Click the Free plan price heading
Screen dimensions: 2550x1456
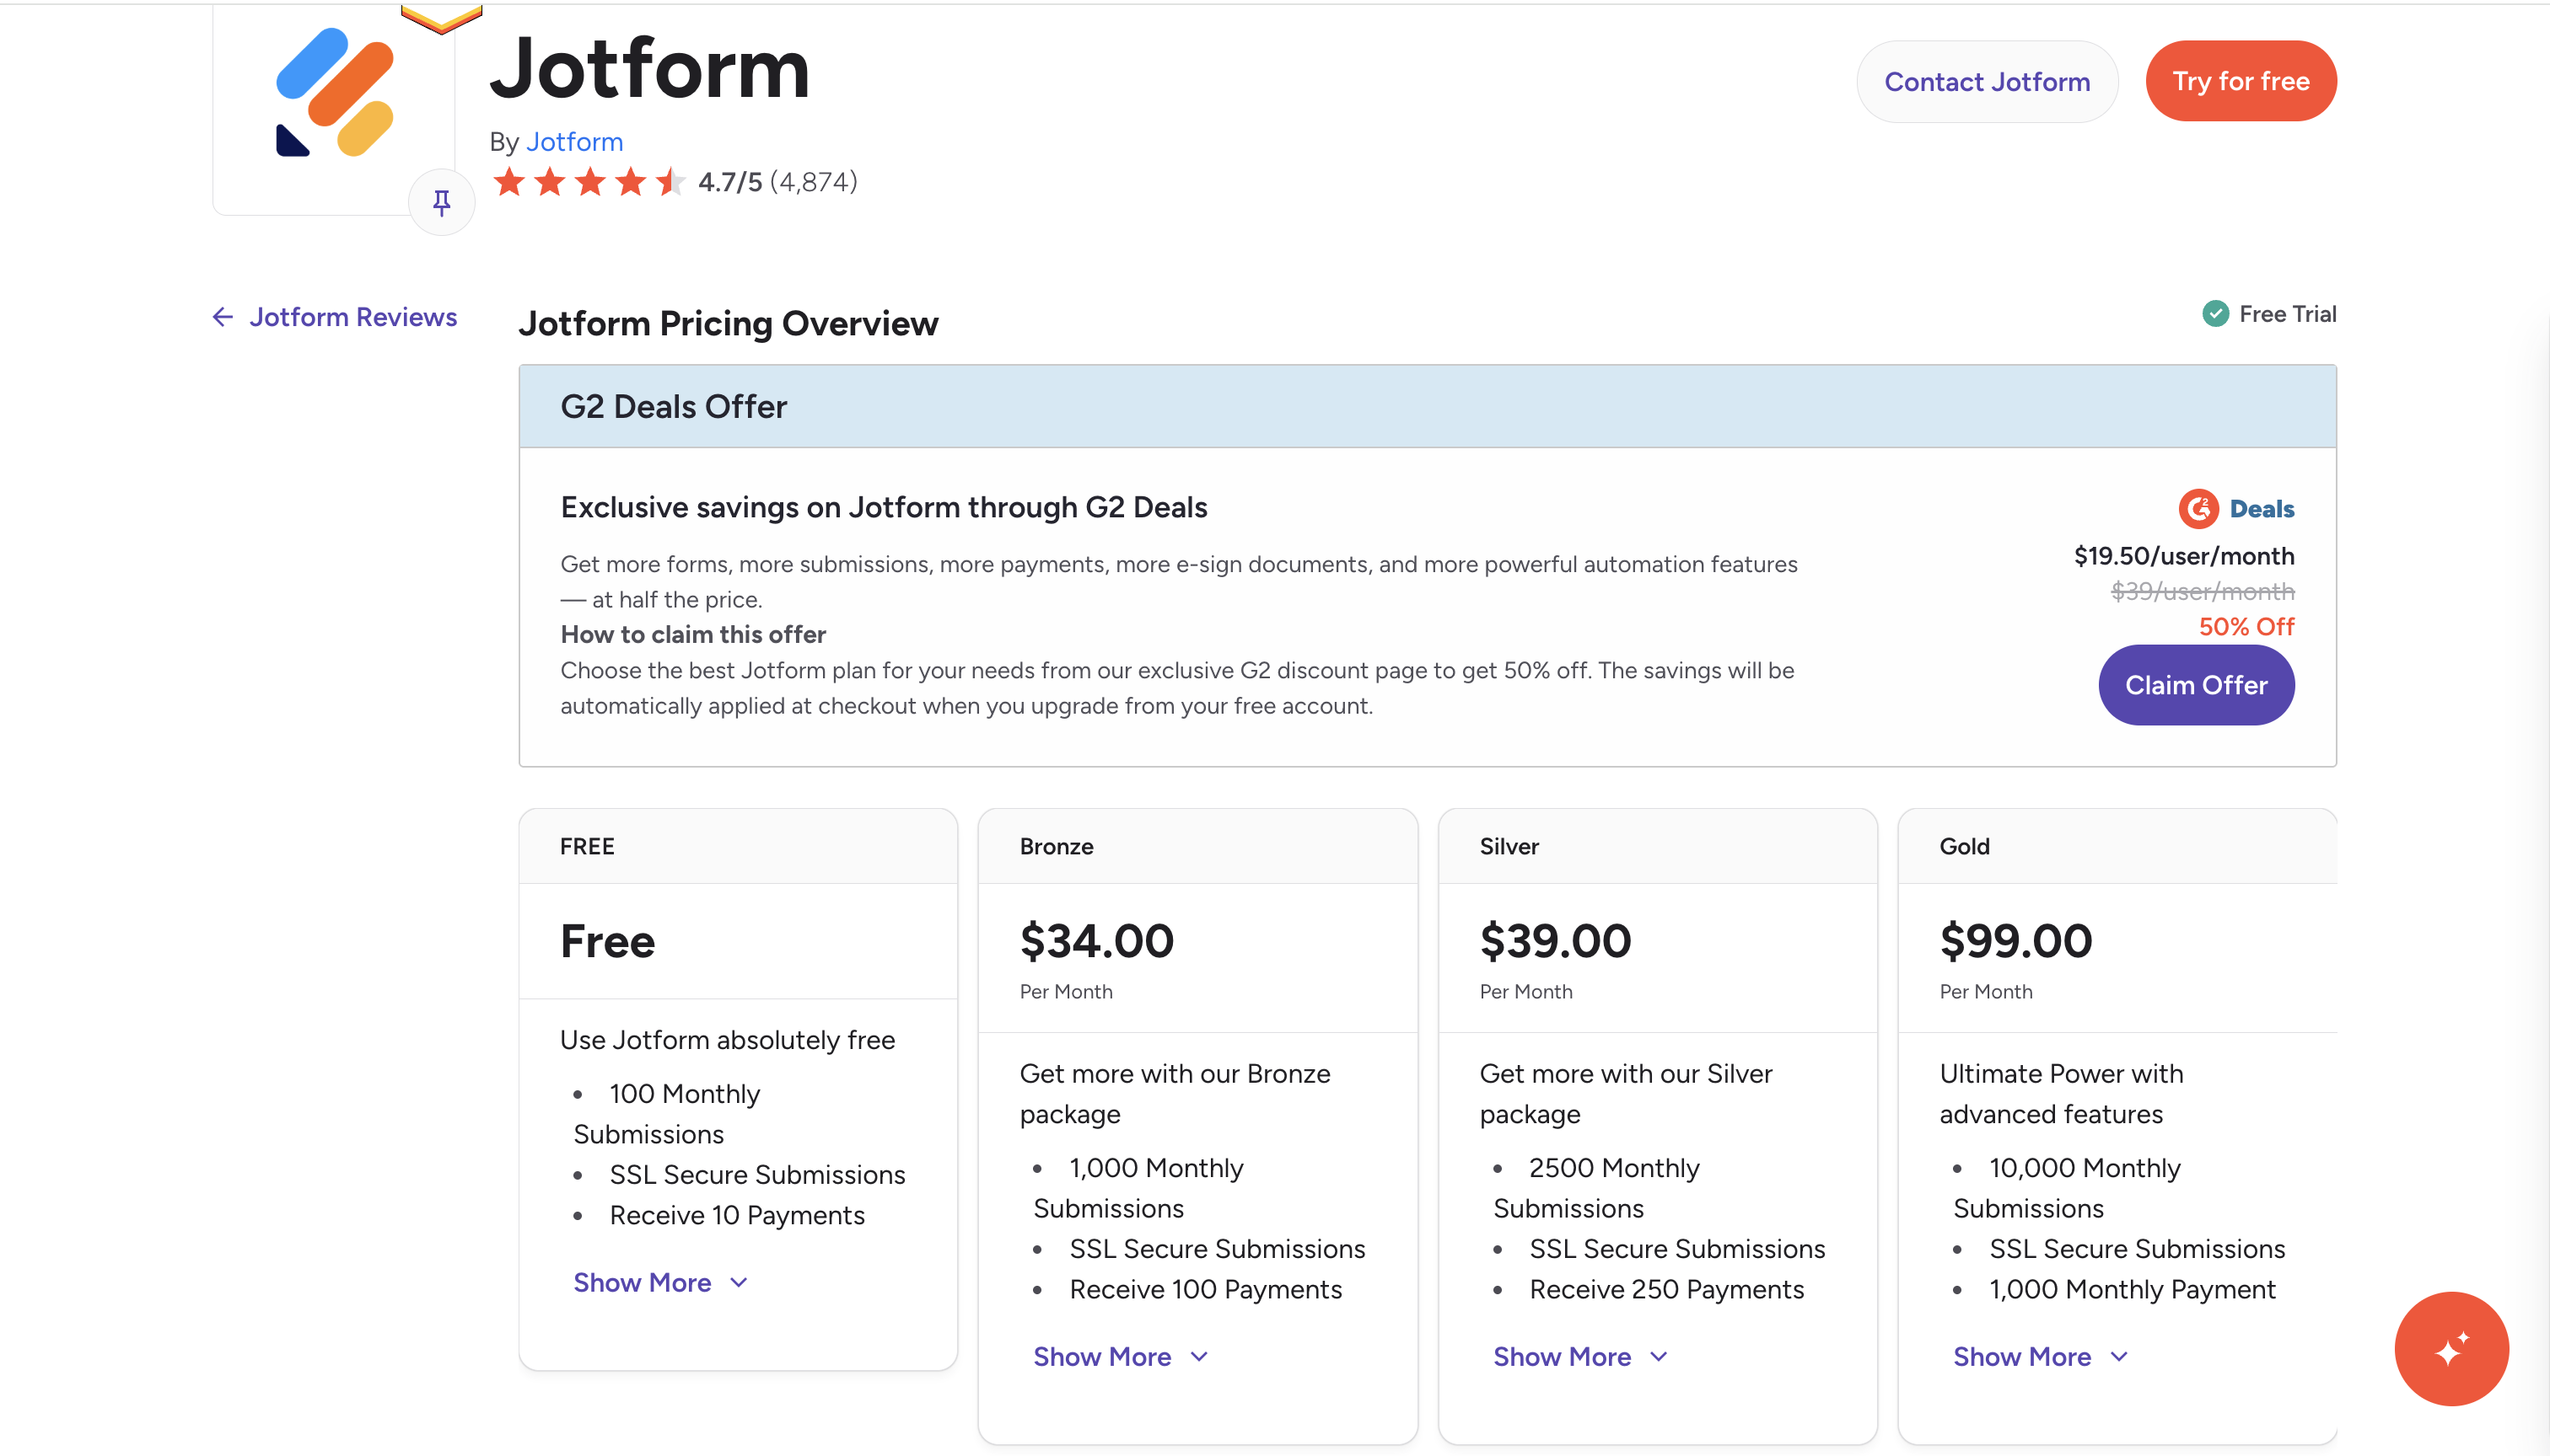coord(607,941)
